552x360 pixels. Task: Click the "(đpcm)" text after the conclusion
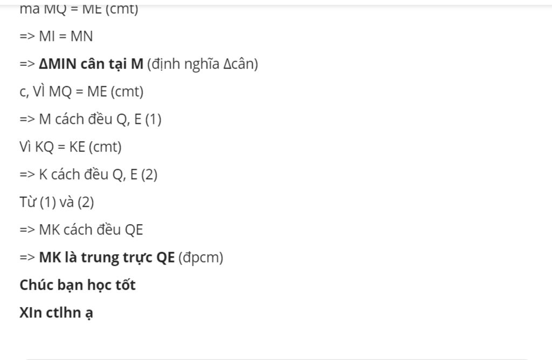point(201,258)
